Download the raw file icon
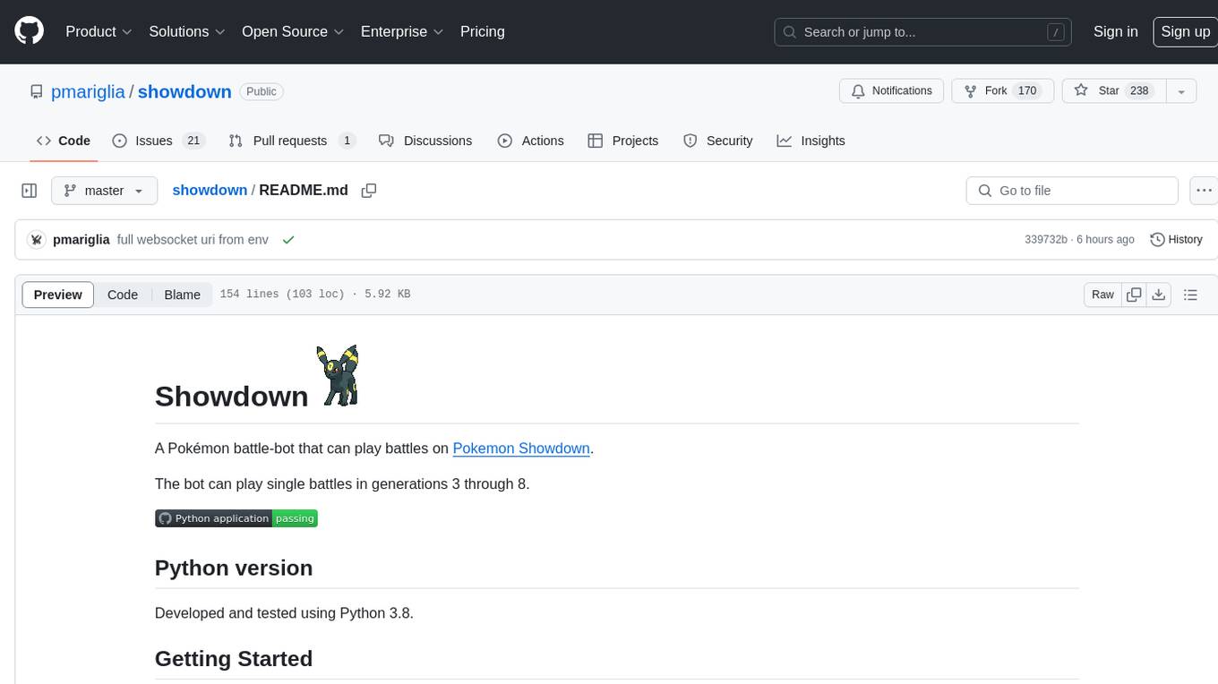 click(x=1158, y=295)
